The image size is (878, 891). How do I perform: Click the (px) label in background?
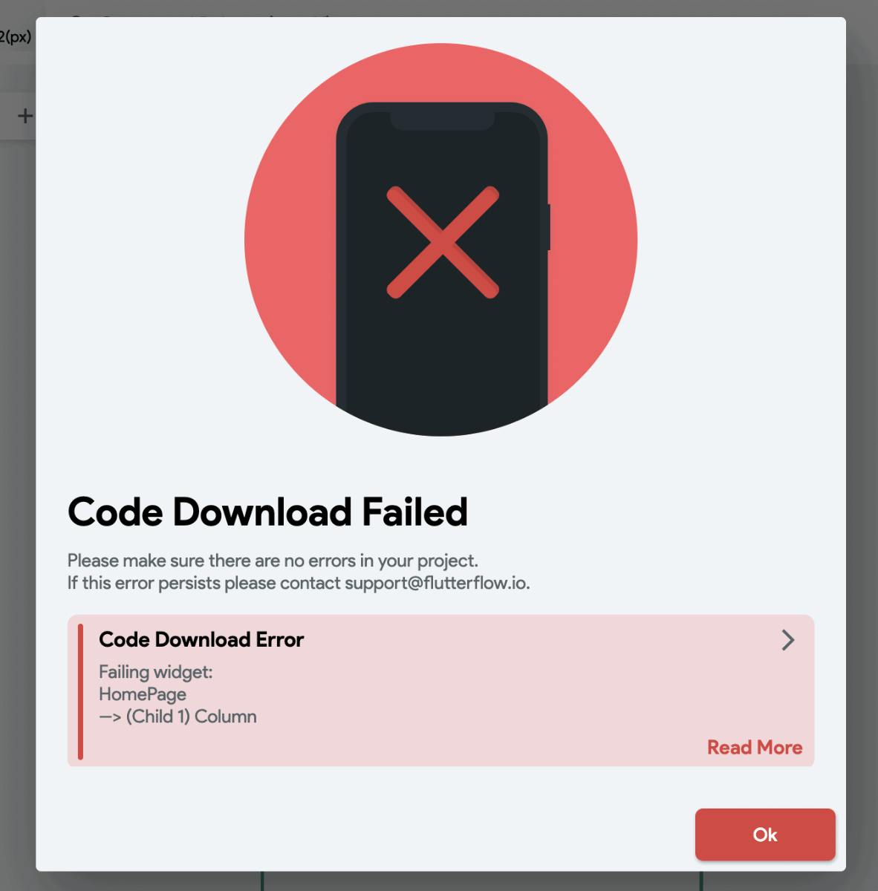click(x=18, y=36)
